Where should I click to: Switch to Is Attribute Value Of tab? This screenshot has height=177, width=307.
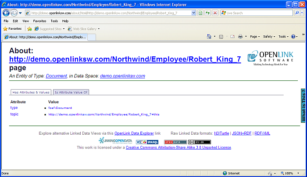[x=71, y=92]
